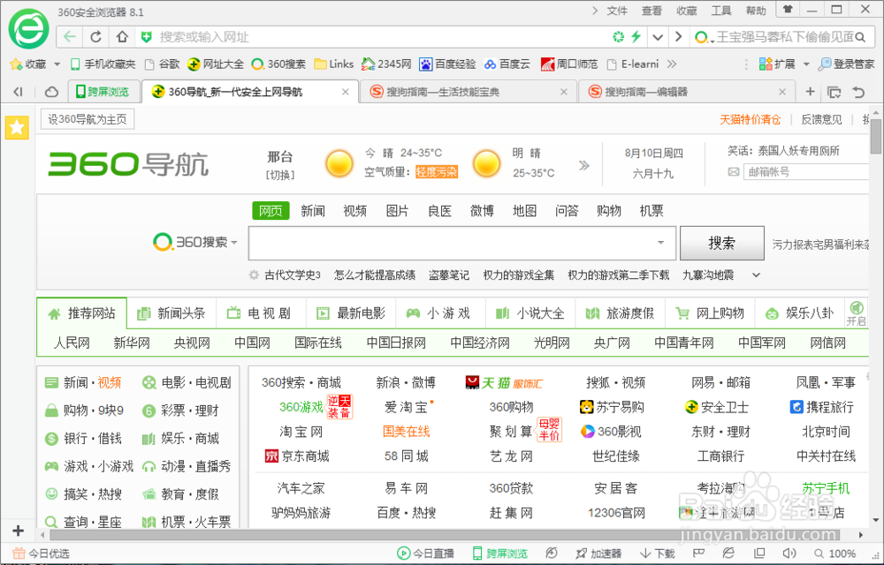Click the 邮箱帐号 email input field
The width and height of the screenshot is (884, 565).
click(806, 171)
